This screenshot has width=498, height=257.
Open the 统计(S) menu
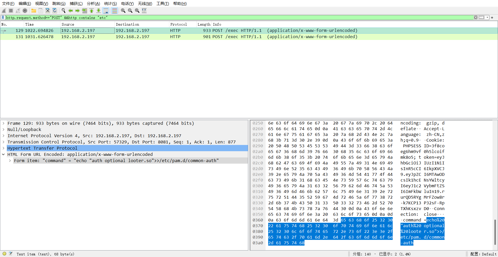[110, 3]
